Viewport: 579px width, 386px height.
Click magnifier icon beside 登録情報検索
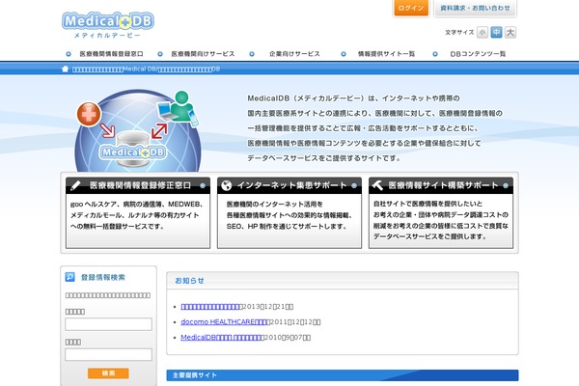click(x=69, y=277)
